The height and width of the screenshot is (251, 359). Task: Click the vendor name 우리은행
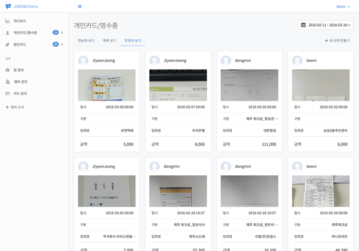[198, 131]
